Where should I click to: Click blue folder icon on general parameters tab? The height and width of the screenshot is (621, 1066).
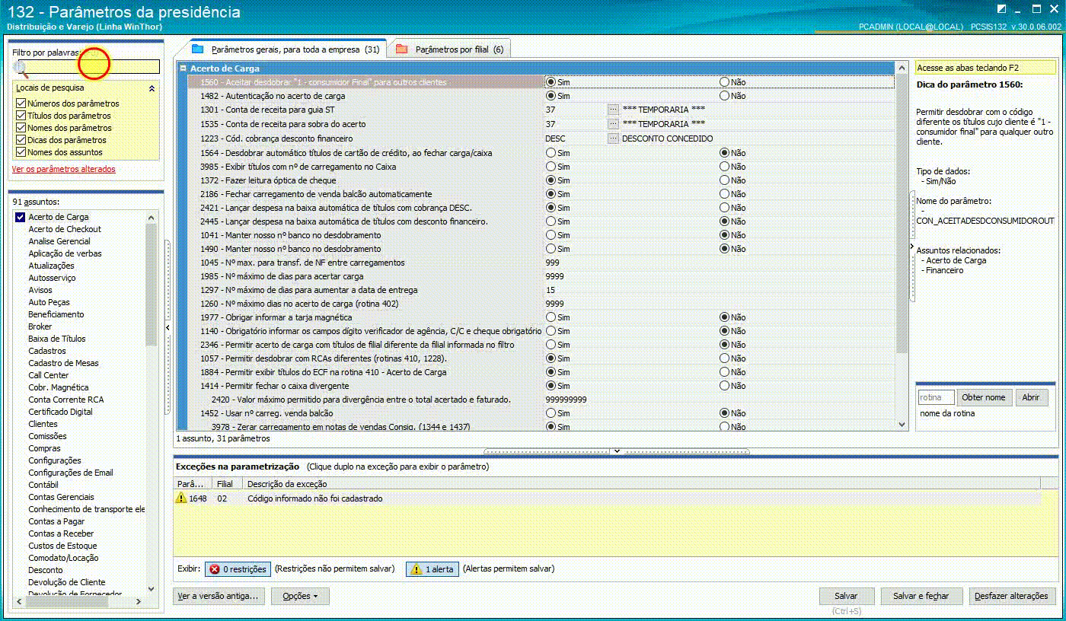coord(198,49)
